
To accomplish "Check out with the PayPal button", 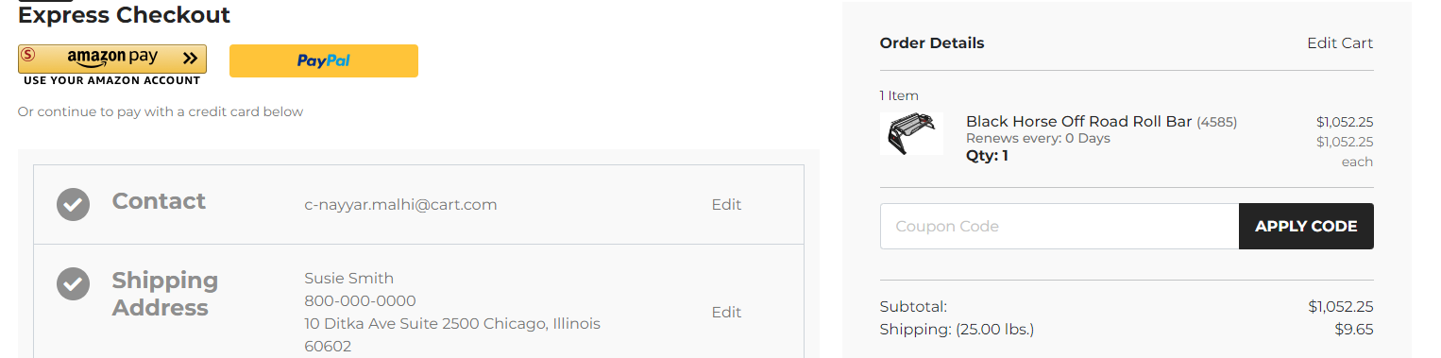I will point(324,60).
